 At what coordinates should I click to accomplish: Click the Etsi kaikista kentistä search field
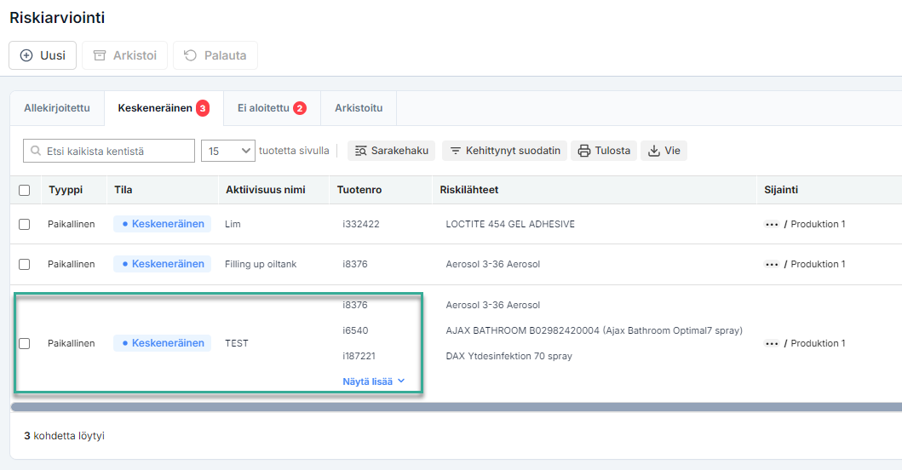[x=109, y=151]
